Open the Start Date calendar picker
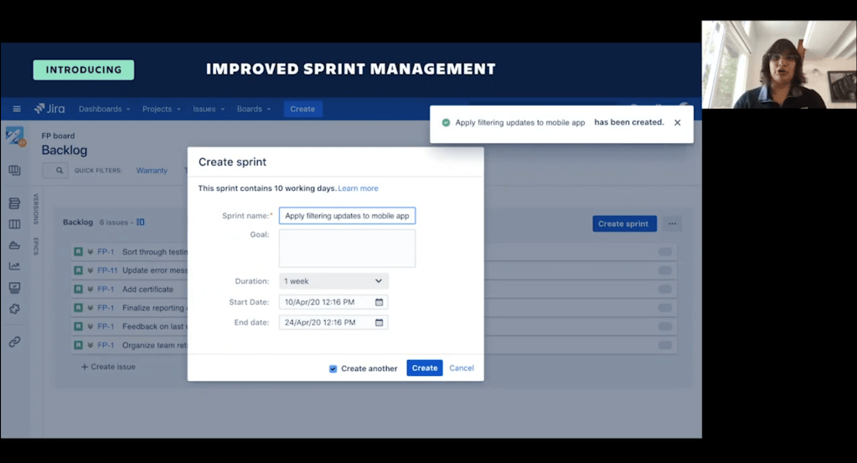This screenshot has width=857, height=463. (x=379, y=302)
